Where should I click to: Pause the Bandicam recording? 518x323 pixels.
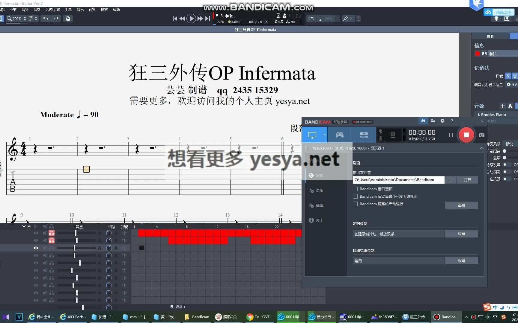click(451, 135)
